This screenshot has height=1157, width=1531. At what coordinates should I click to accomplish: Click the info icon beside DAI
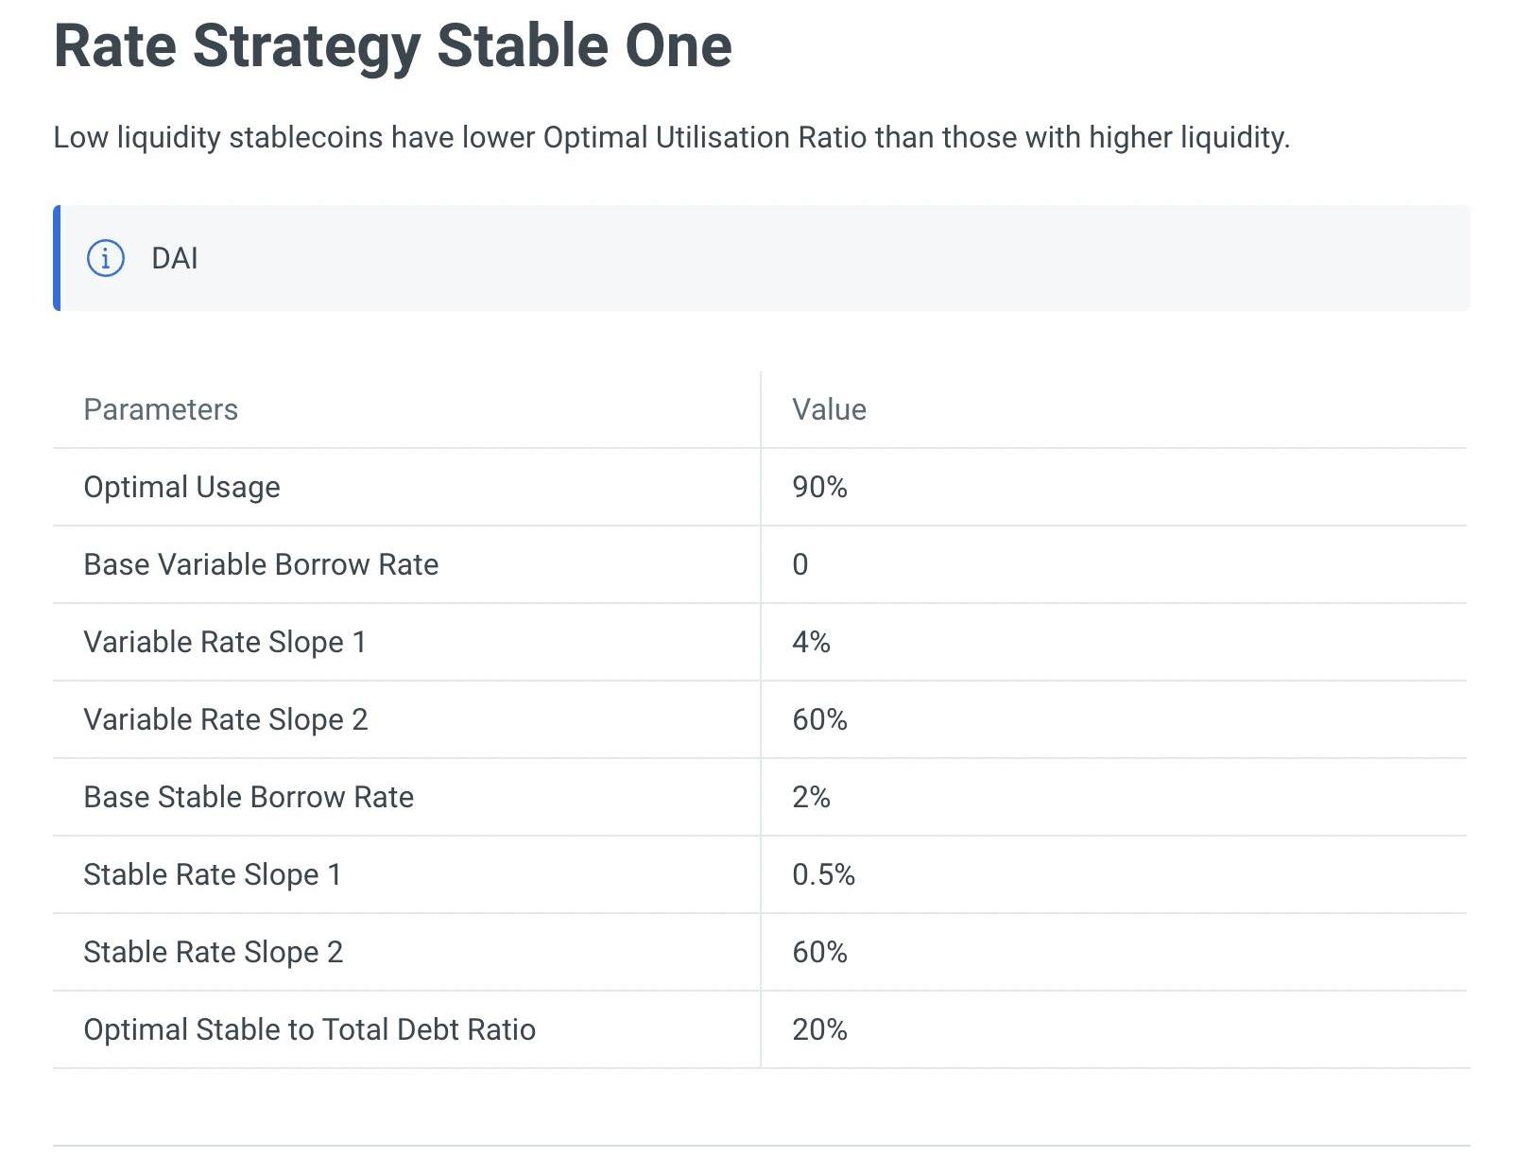[x=105, y=258]
